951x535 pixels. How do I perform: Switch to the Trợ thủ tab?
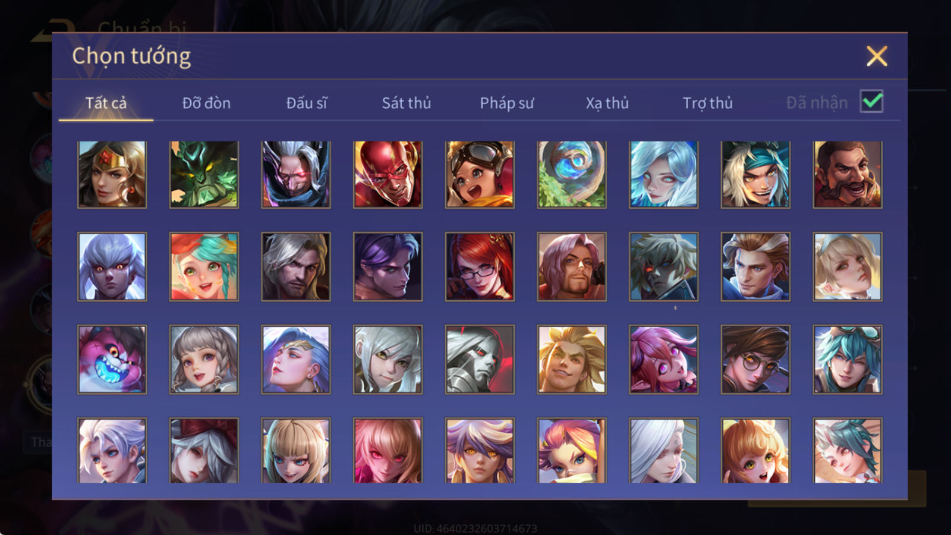[x=707, y=103]
